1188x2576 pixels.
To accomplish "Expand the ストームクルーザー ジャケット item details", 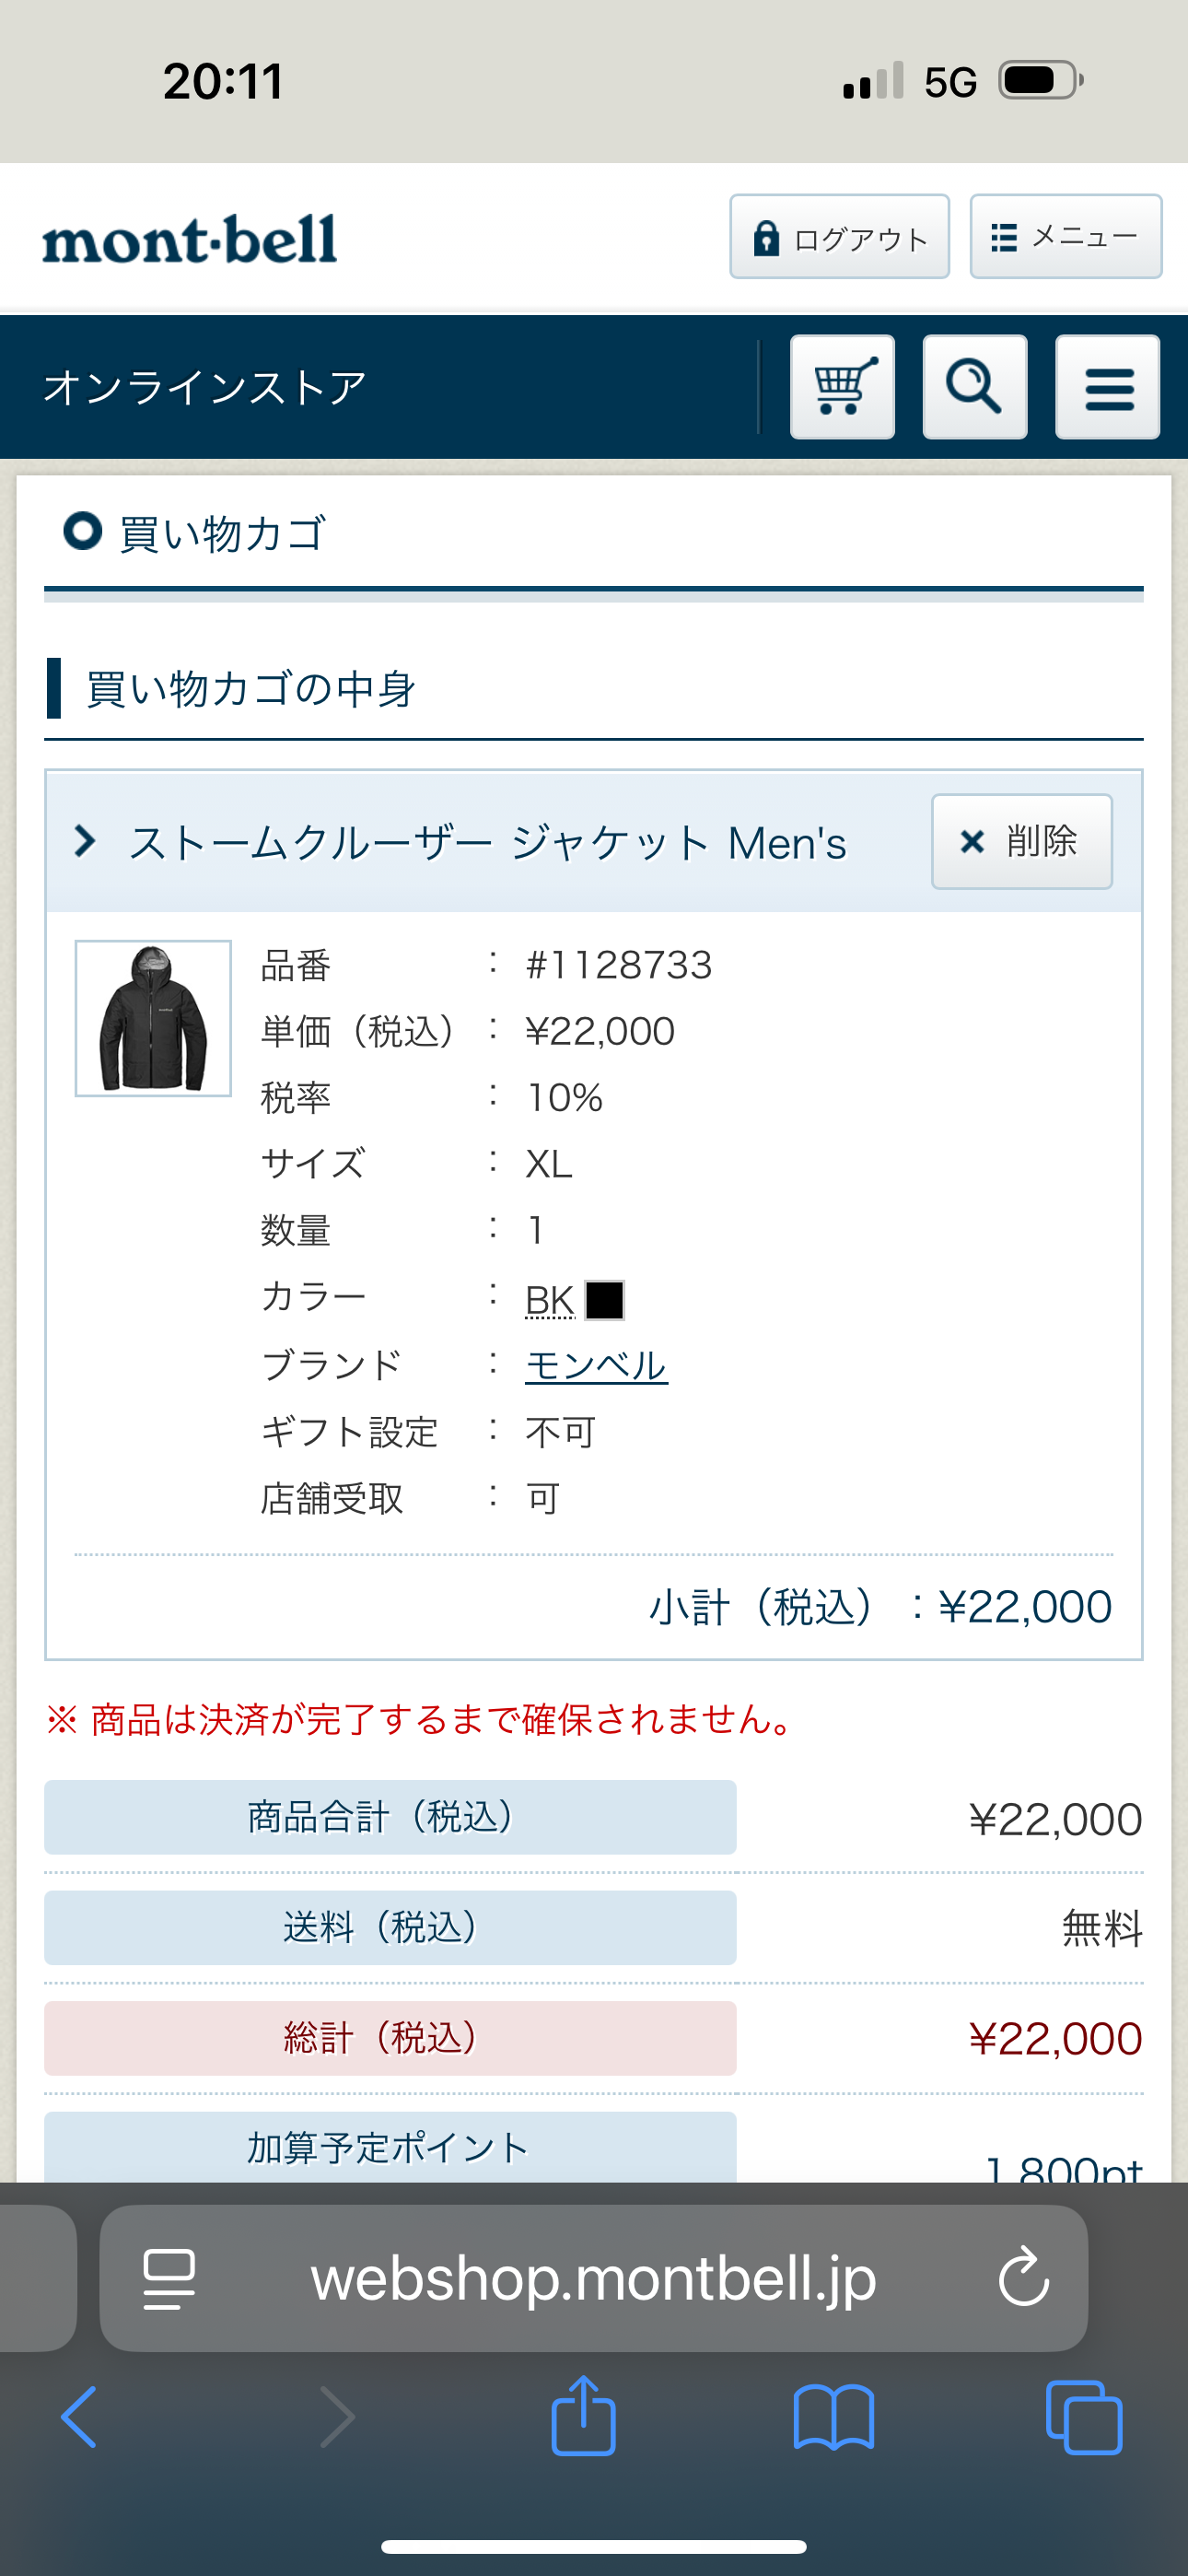I will click(490, 842).
